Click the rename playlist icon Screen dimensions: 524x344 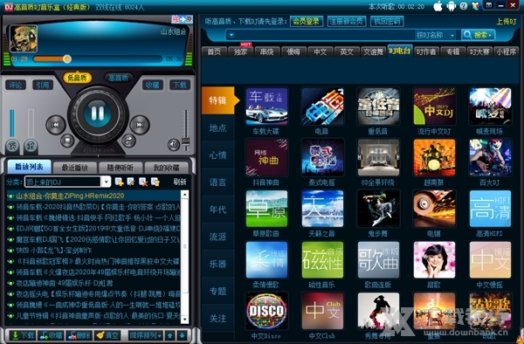pos(131,182)
